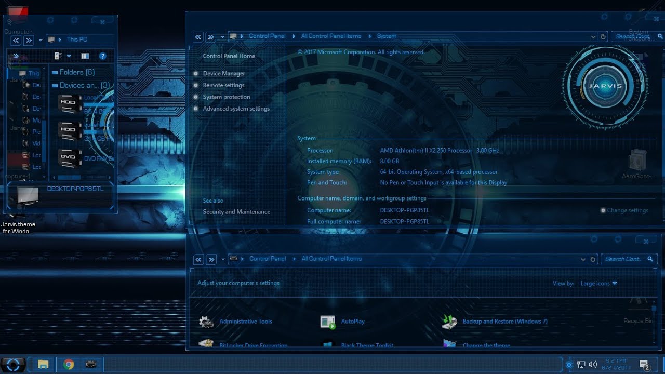Screen dimensions: 665x374
Task: Collapse the Folders (6) group
Action: pos(55,72)
